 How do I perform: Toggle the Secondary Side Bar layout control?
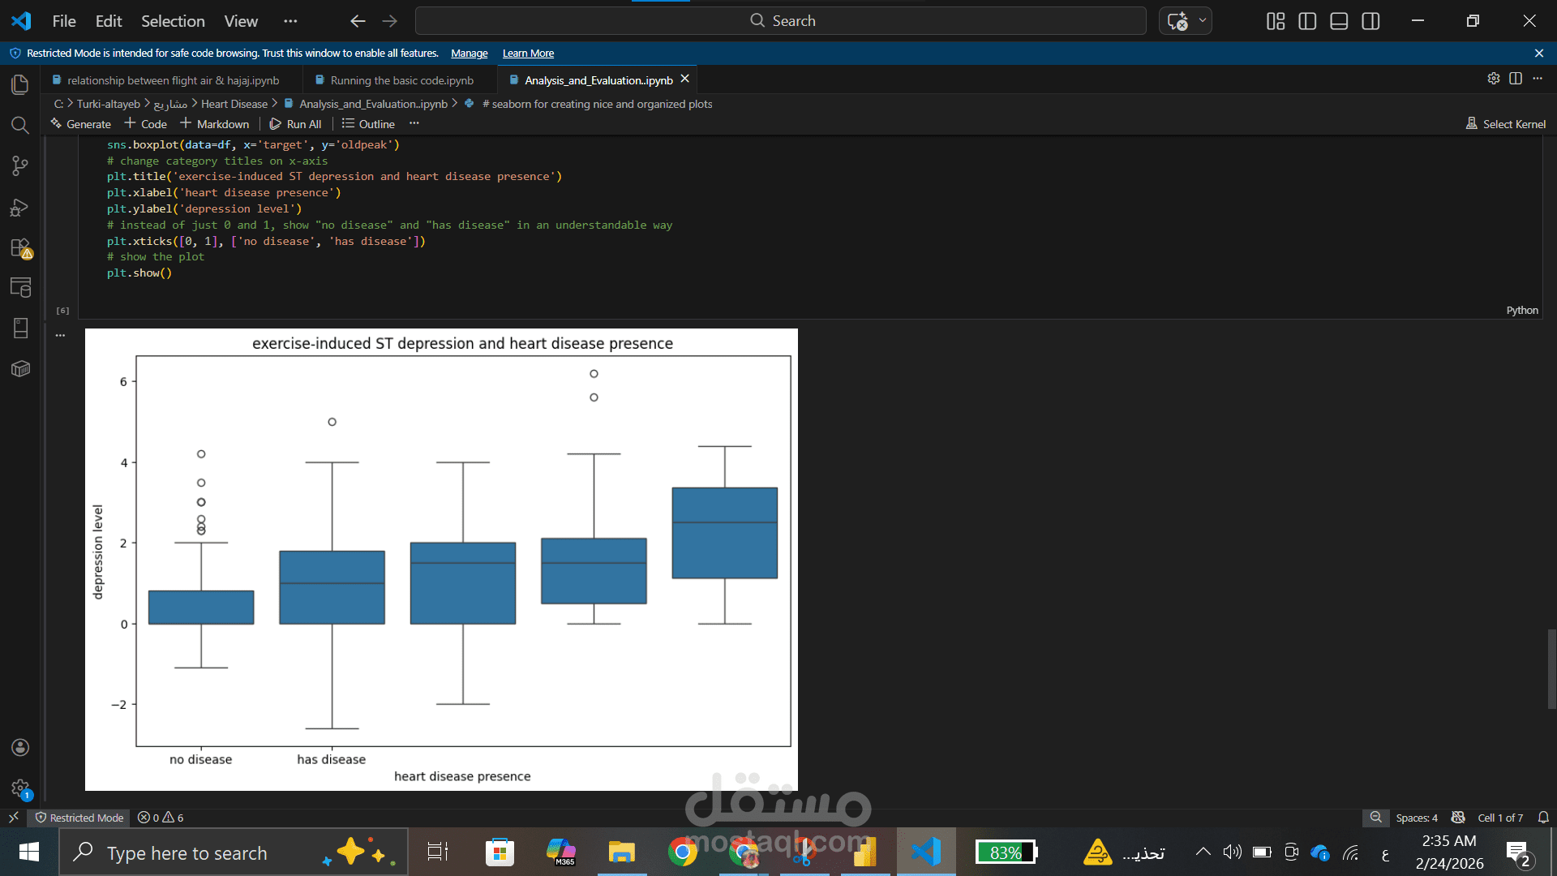pyautogui.click(x=1370, y=21)
